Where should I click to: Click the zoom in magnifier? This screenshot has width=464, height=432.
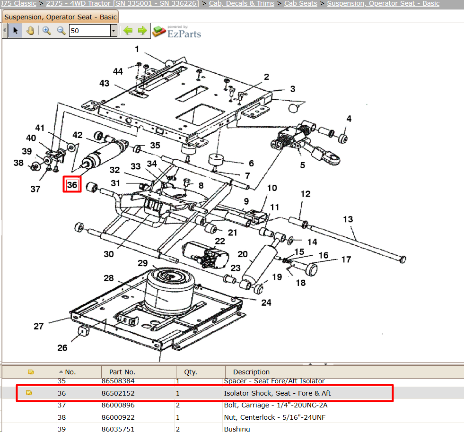pos(46,30)
